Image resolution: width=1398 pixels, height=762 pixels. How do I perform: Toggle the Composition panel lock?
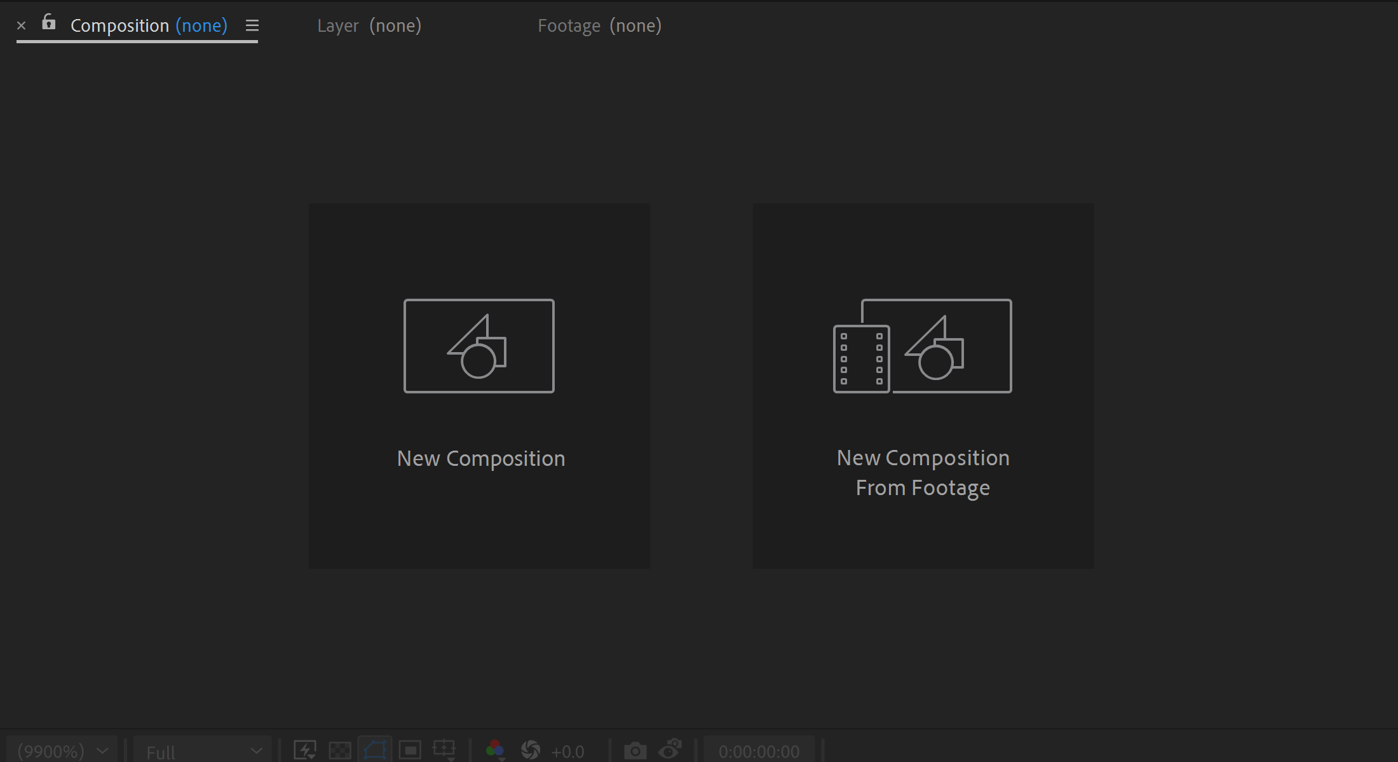click(x=48, y=23)
